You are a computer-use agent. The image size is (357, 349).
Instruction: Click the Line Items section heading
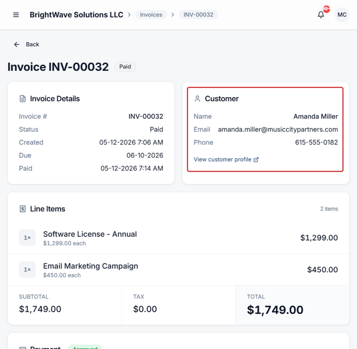click(47, 209)
